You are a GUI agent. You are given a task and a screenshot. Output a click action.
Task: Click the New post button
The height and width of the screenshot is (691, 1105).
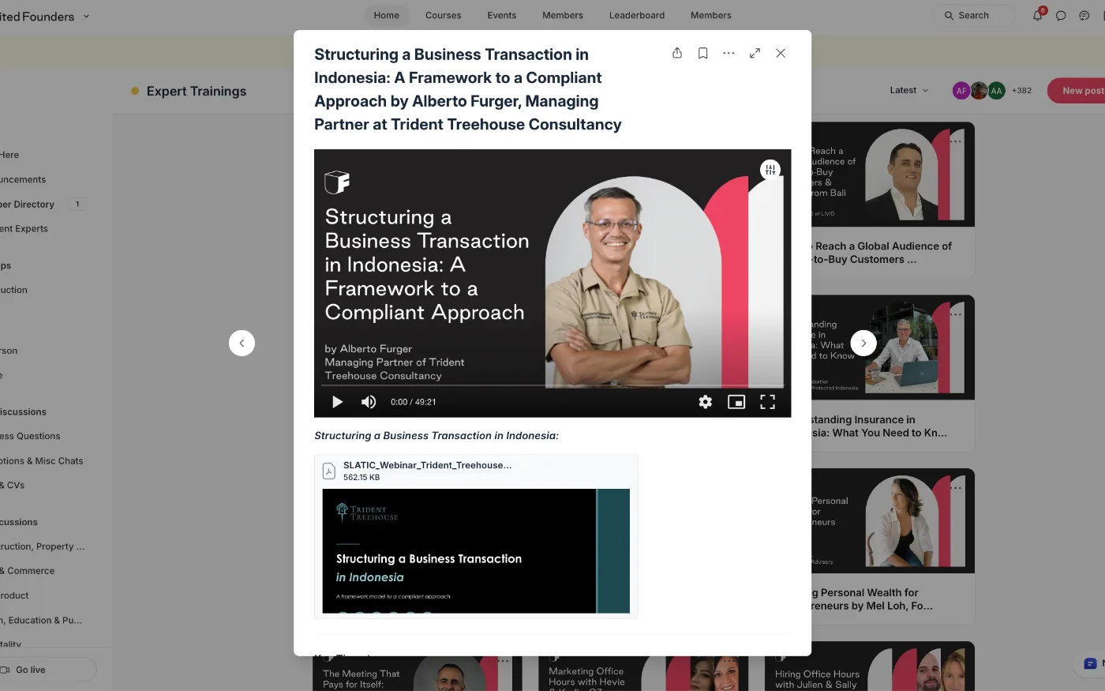(x=1077, y=90)
